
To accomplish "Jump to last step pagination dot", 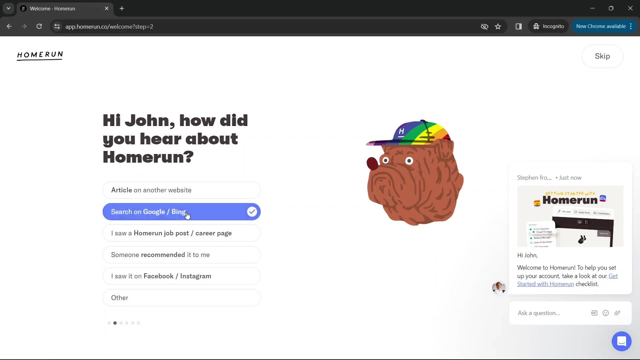I will click(138, 323).
